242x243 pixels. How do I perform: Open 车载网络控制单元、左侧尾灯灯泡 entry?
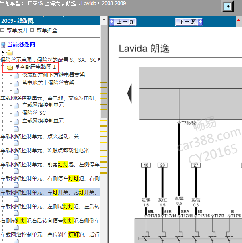(x=51, y=207)
